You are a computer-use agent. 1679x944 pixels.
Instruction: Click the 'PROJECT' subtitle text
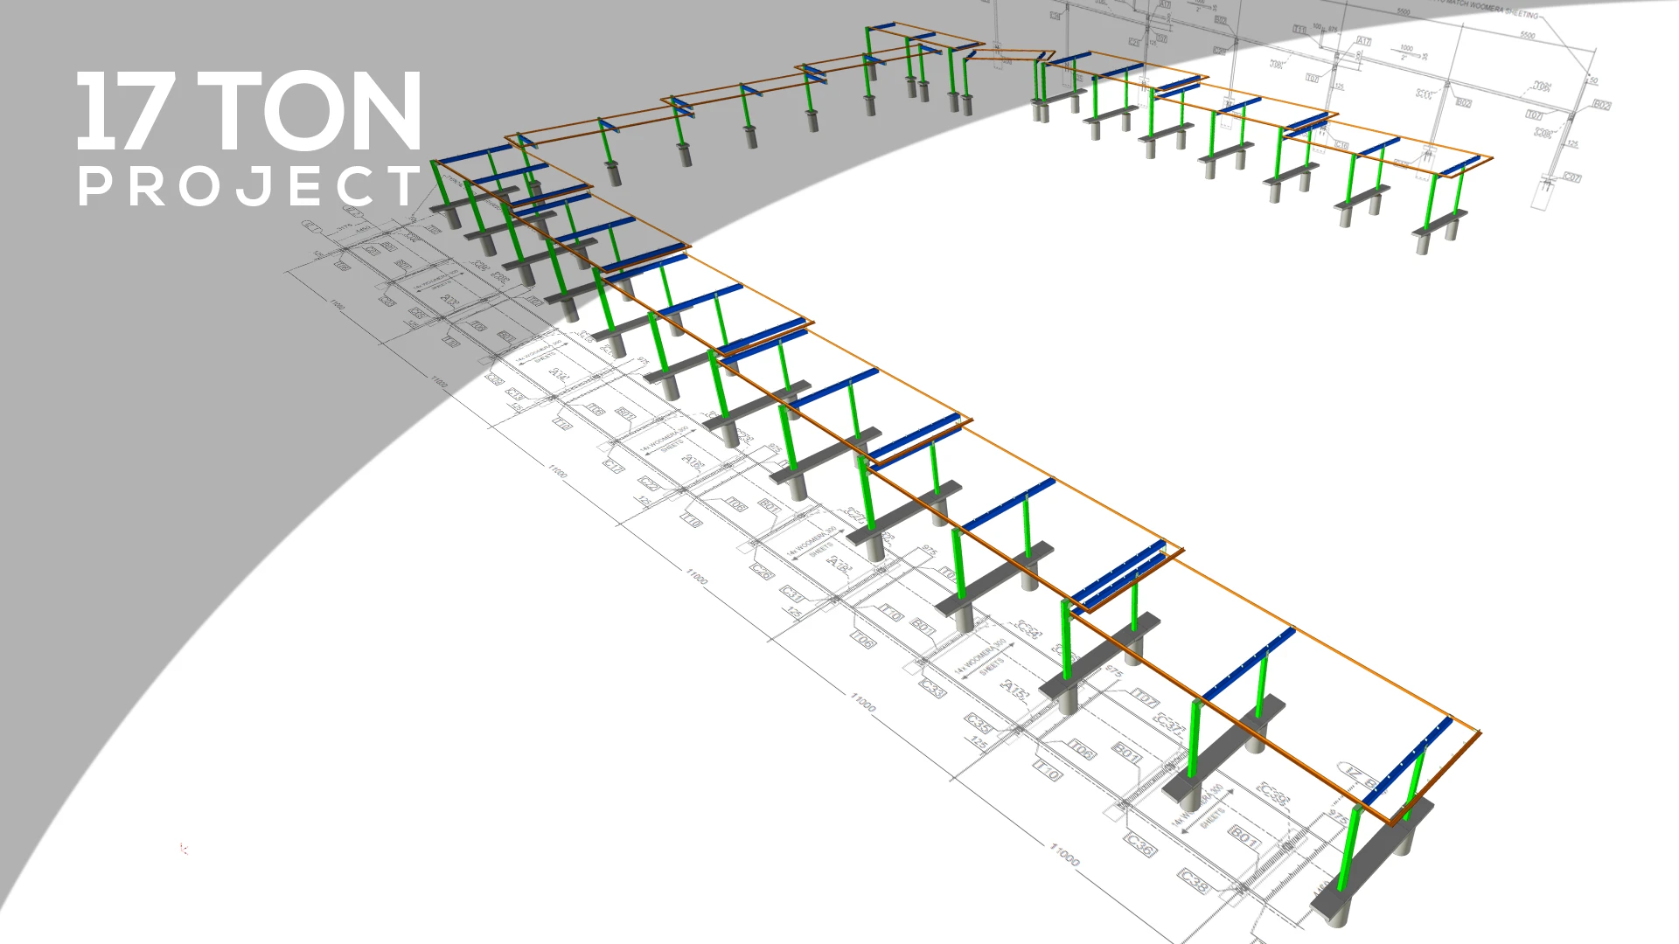coord(250,186)
